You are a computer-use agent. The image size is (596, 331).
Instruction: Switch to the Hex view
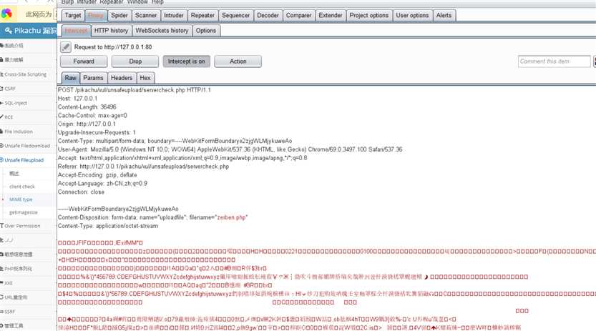click(145, 78)
